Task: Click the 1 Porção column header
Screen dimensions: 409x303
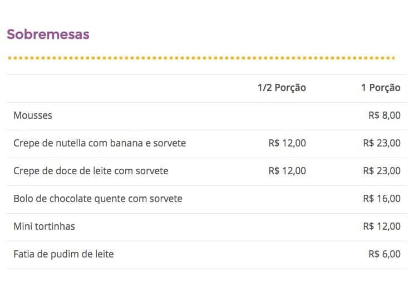Action: point(381,88)
